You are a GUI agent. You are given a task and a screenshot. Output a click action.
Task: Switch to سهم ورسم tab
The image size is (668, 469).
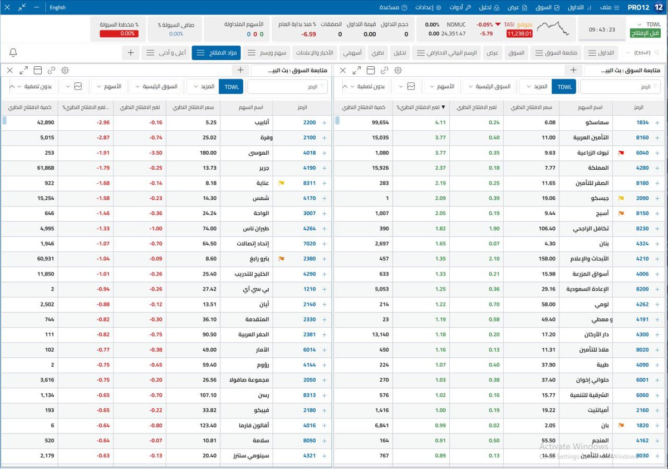(267, 53)
